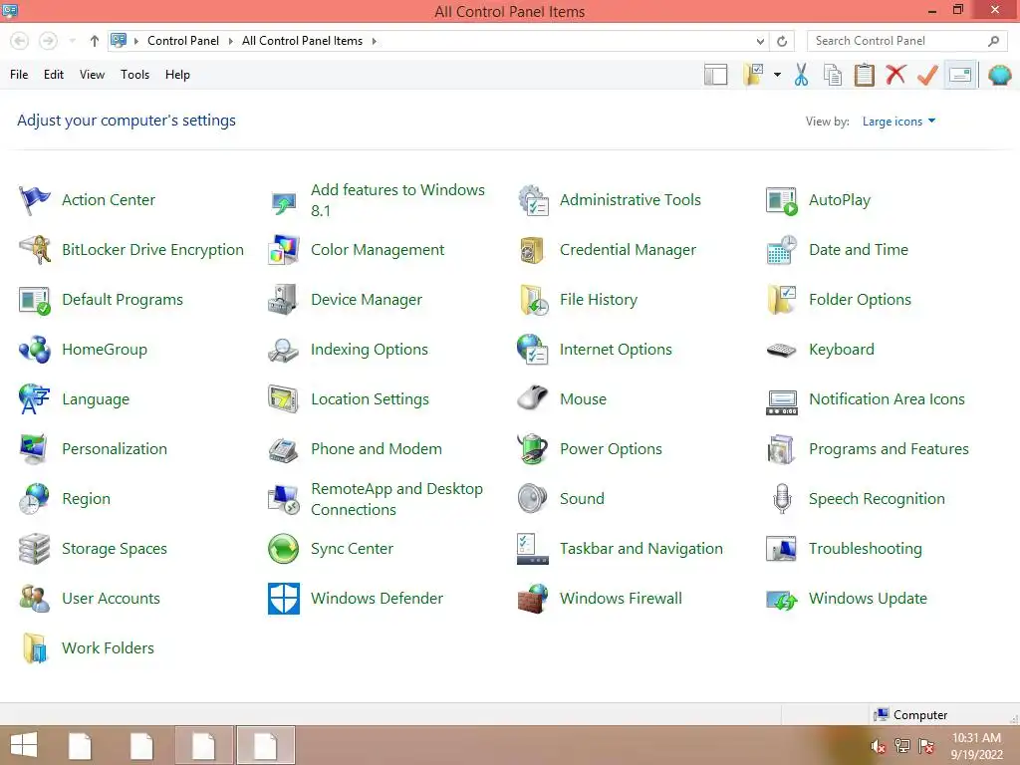The width and height of the screenshot is (1020, 765).
Task: Open the Storage Spaces drives icon
Action: pos(35,549)
